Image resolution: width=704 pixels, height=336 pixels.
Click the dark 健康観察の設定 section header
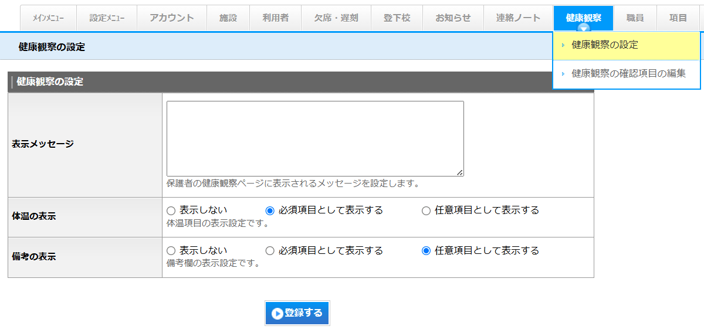pos(300,82)
